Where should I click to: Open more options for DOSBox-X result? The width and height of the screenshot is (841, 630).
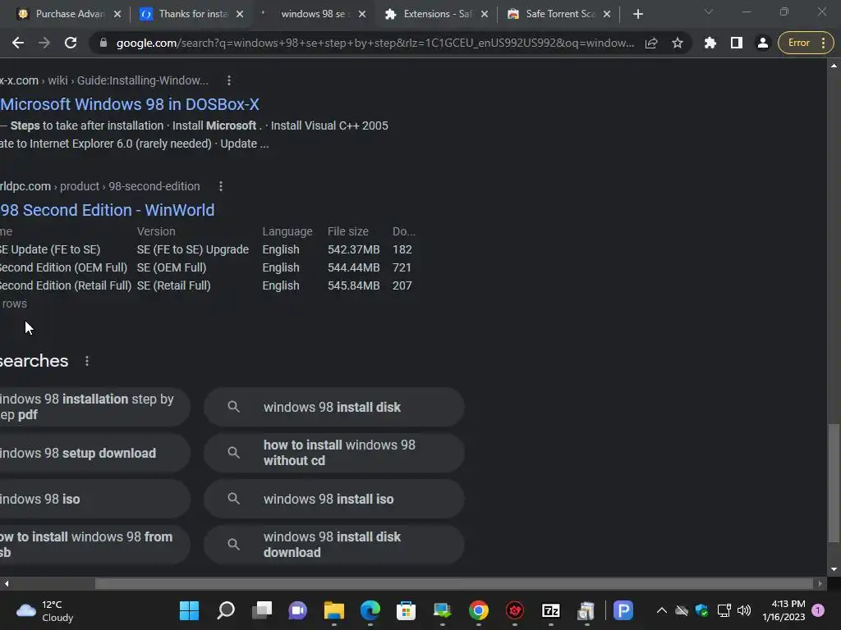pos(229,80)
